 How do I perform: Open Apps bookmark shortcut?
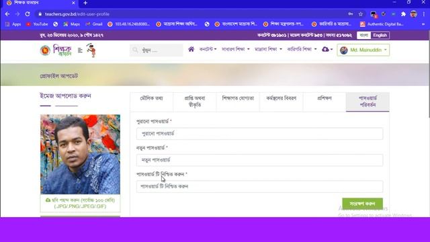(x=13, y=24)
